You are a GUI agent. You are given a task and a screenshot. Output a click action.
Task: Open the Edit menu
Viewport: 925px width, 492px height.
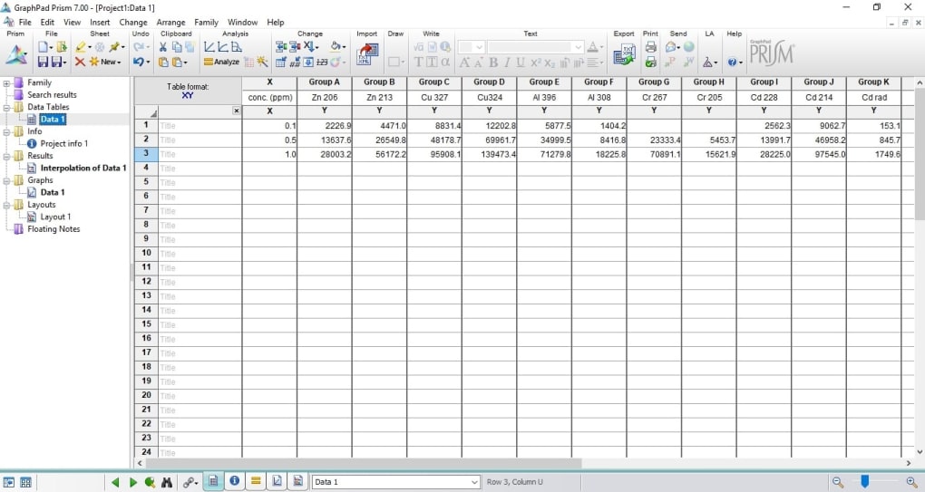[x=47, y=23]
